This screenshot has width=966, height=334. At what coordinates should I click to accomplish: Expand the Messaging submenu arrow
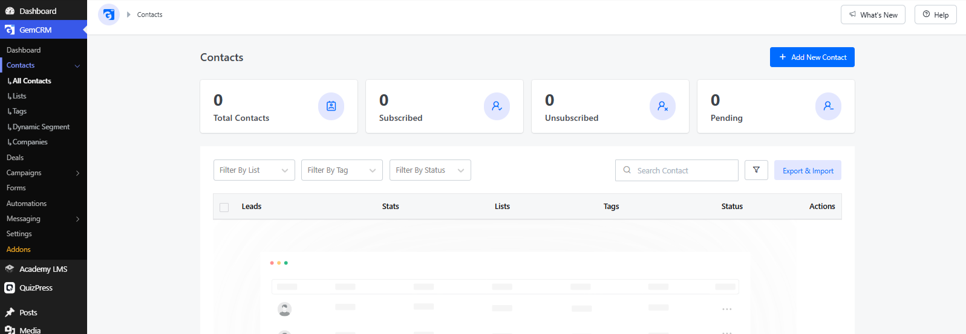77,219
